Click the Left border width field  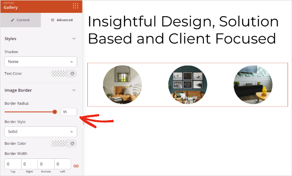pos(63,164)
